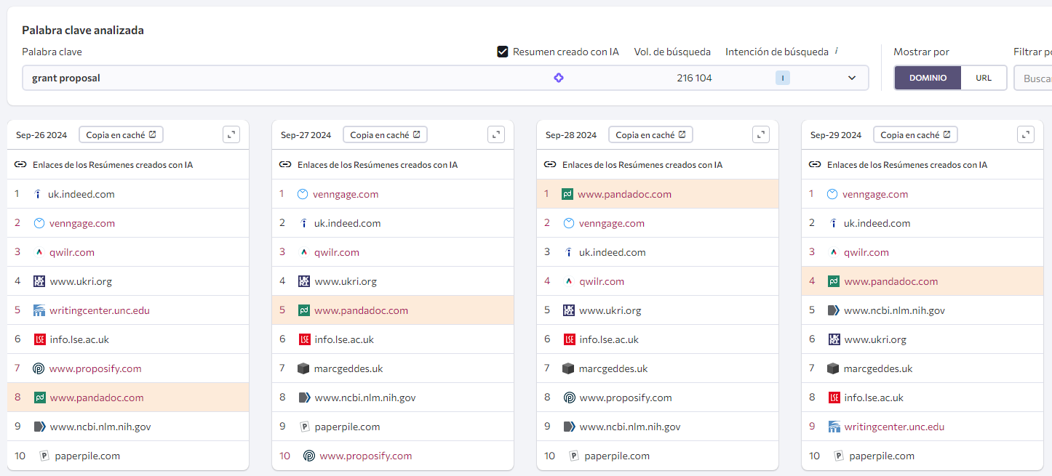
Task: Expand the Sep-27 2024 results card
Action: coord(496,134)
